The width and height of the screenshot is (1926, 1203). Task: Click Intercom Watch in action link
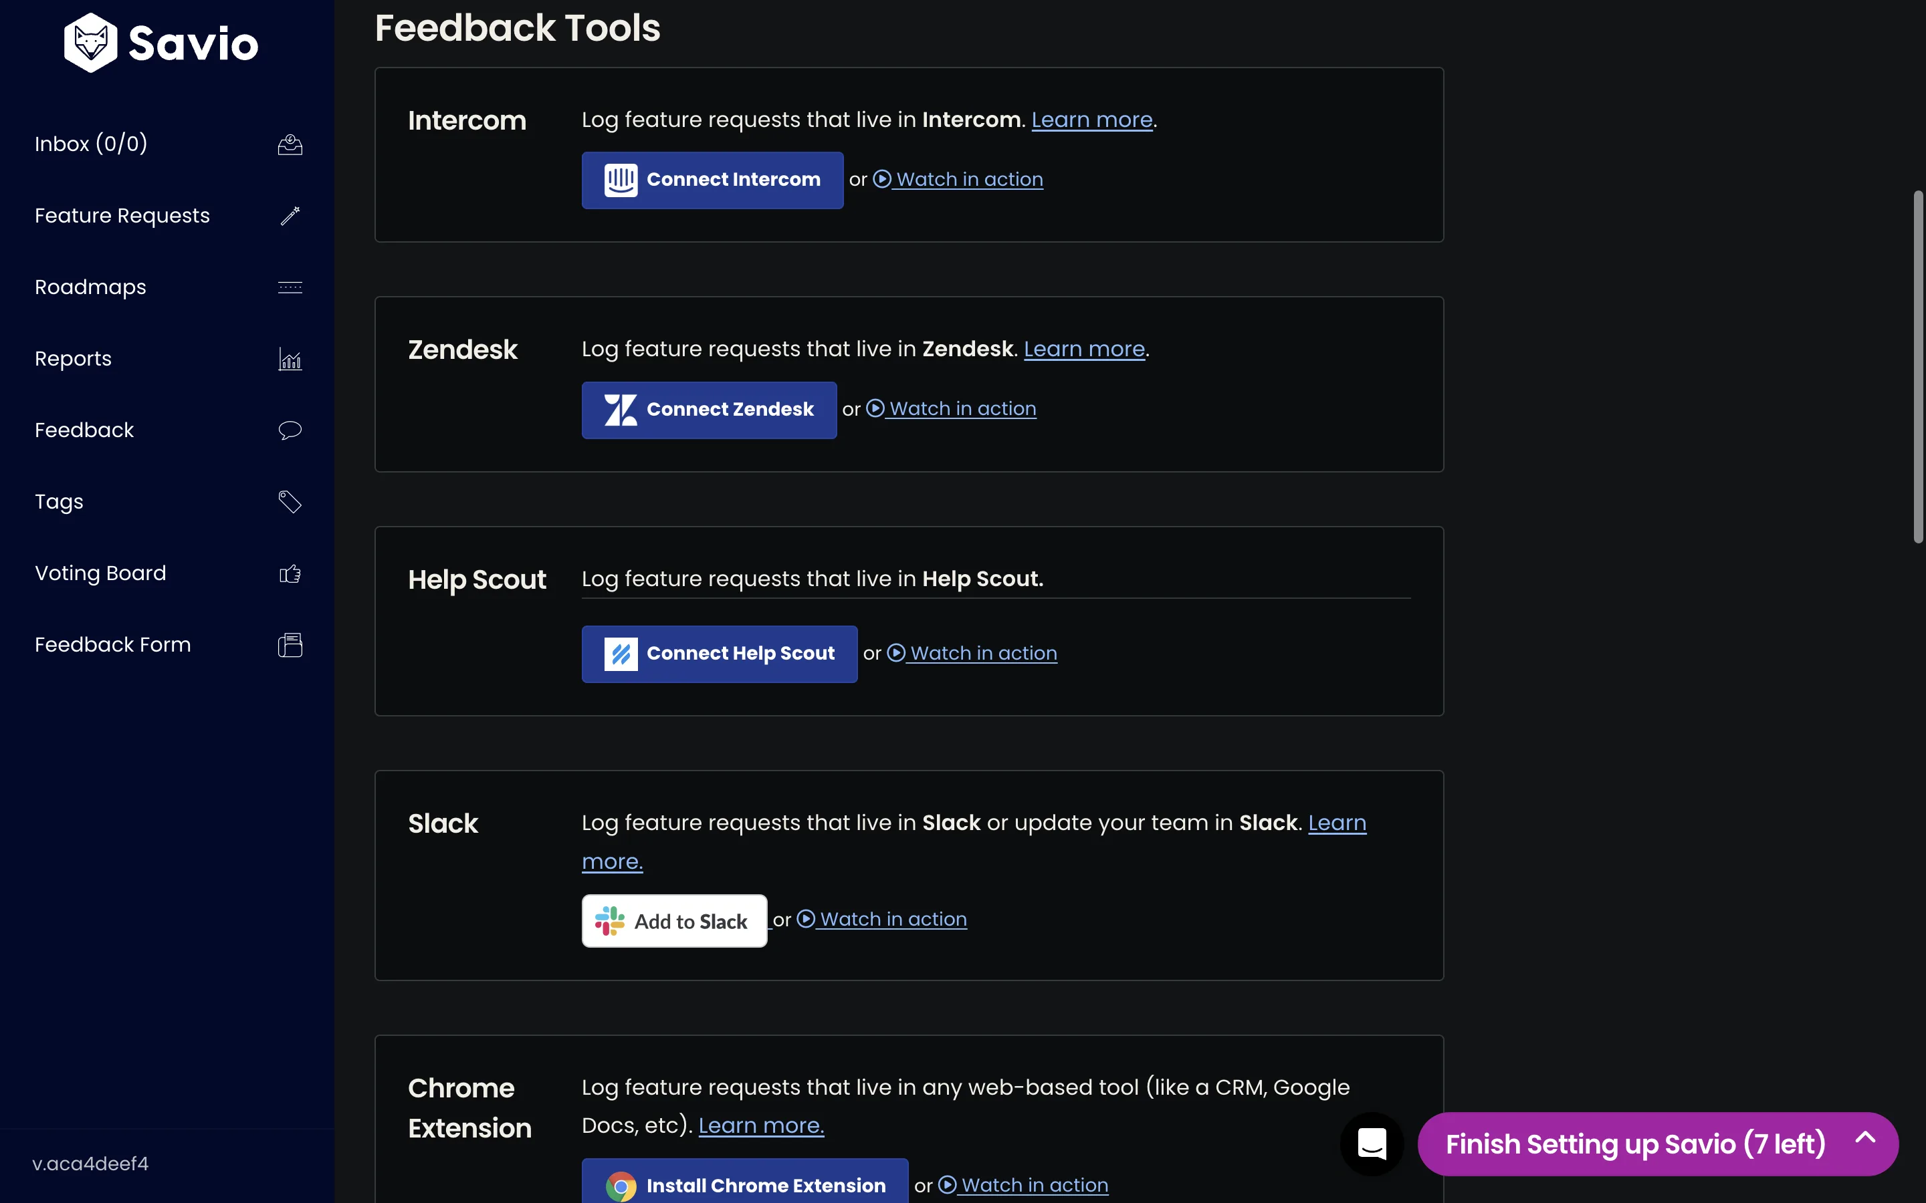click(x=970, y=179)
